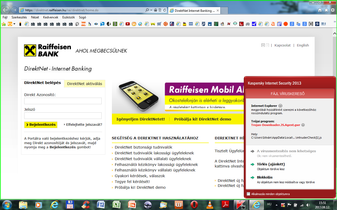Viewport: 337px width, 210px height.
Task: Click the Add to Favorites bar star icon
Action: pyautogui.click(x=4, y=24)
